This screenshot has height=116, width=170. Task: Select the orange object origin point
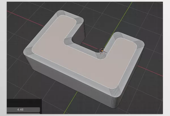[102, 51]
